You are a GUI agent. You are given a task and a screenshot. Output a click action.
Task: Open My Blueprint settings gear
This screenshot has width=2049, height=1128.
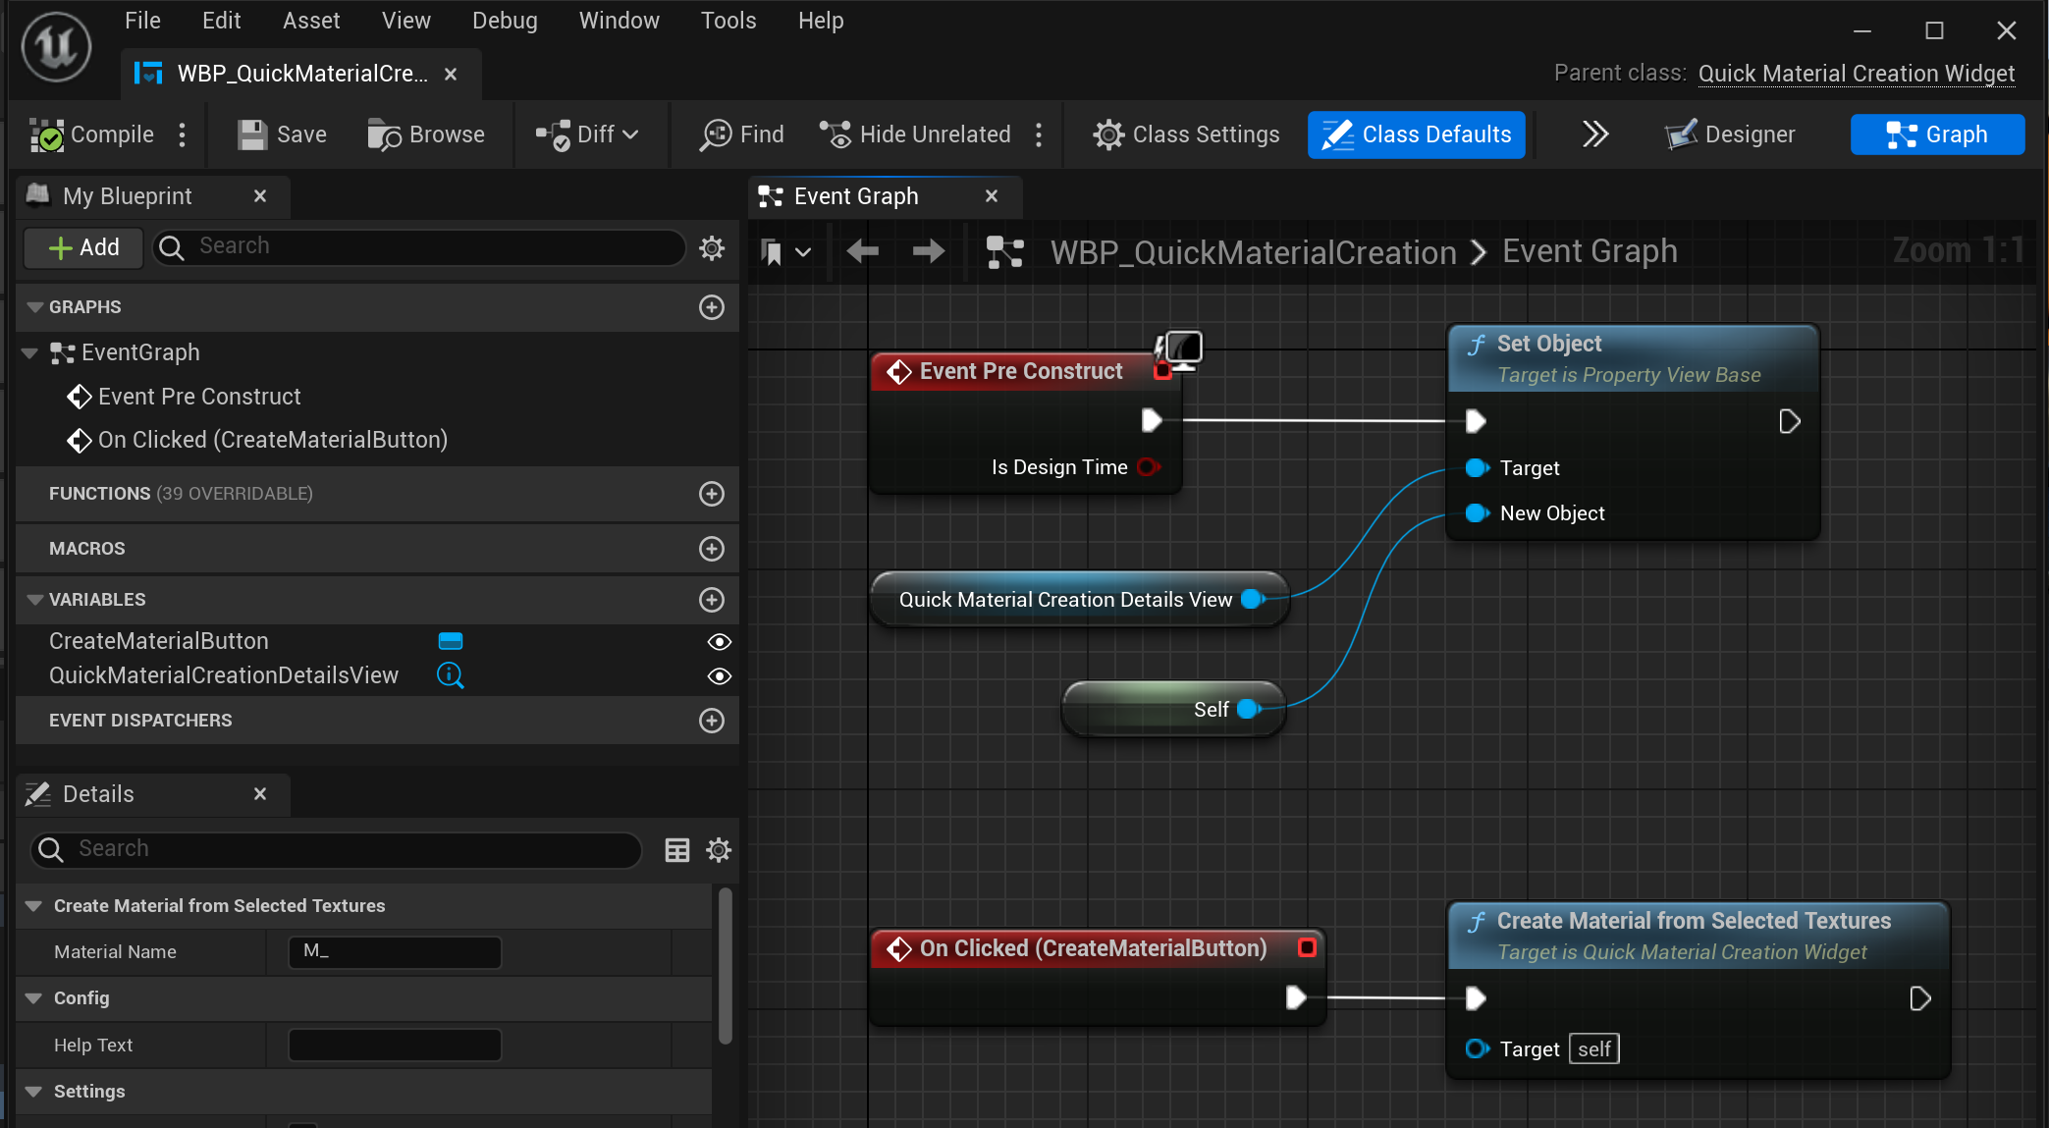click(712, 247)
